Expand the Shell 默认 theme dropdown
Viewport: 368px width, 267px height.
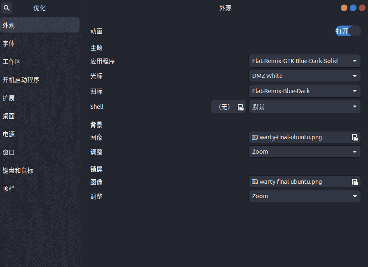pyautogui.click(x=305, y=107)
